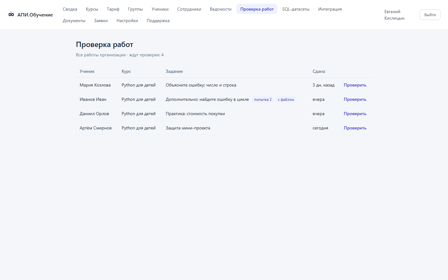Select the student name Даниил Орлов
448x280 pixels.
pos(94,114)
